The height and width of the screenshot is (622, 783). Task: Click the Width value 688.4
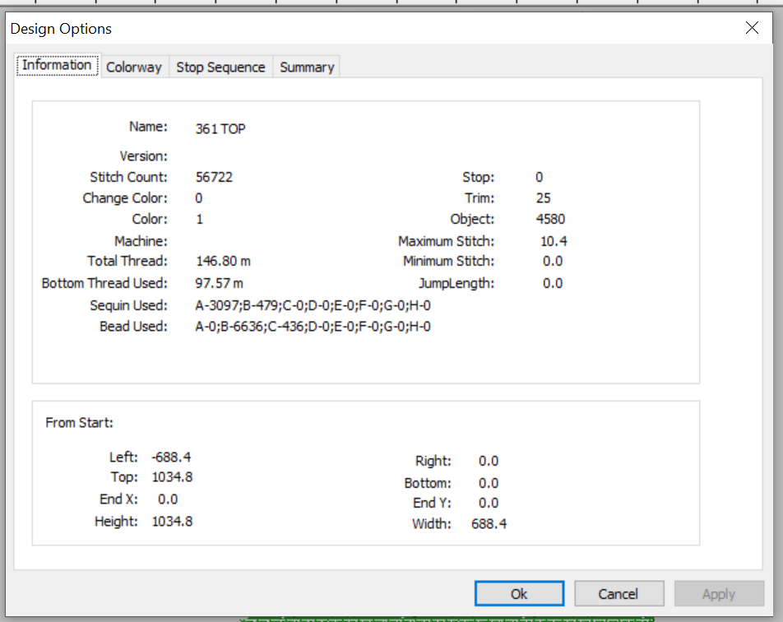pyautogui.click(x=489, y=523)
